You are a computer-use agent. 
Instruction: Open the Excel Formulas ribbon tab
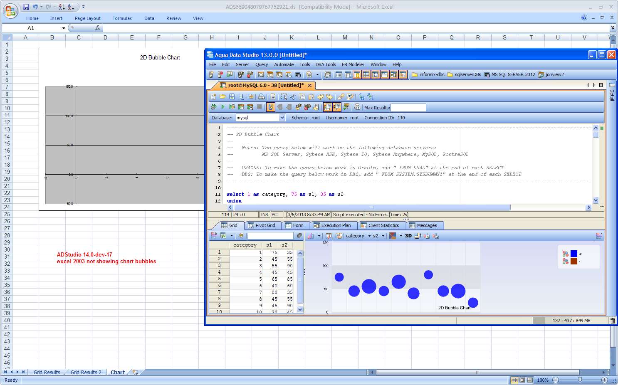(x=122, y=18)
